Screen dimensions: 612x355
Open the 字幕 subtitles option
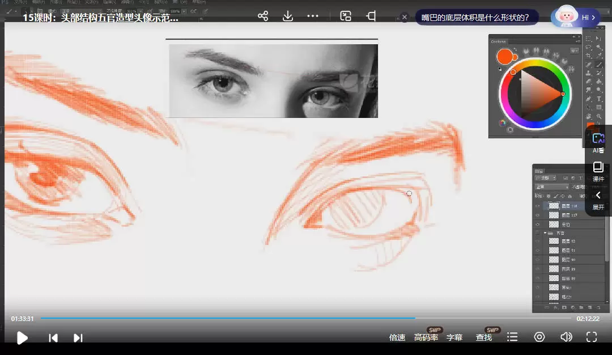(454, 337)
